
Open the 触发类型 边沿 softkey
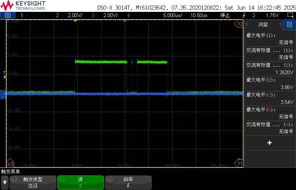[33, 183]
